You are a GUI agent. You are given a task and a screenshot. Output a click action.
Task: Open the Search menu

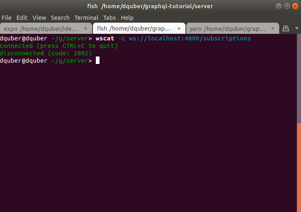click(x=60, y=18)
